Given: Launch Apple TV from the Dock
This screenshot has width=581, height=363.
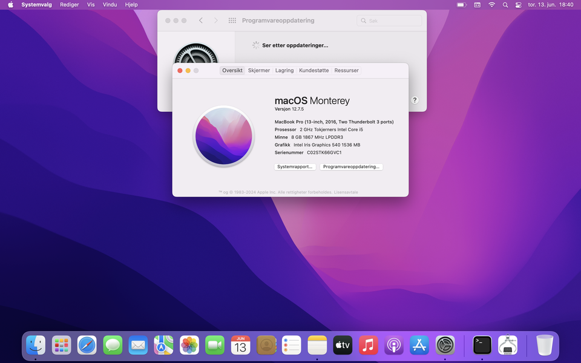Looking at the screenshot, I should click(343, 345).
